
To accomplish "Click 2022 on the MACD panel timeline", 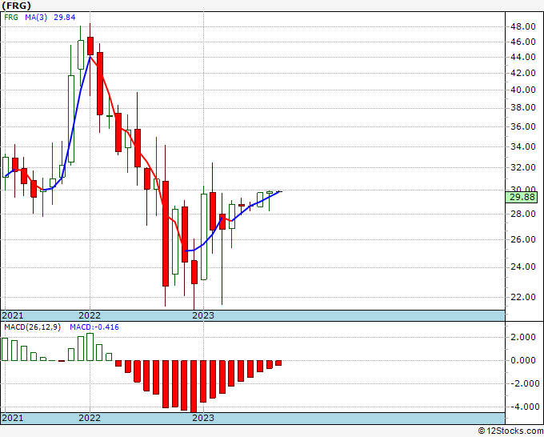I will pos(90,418).
